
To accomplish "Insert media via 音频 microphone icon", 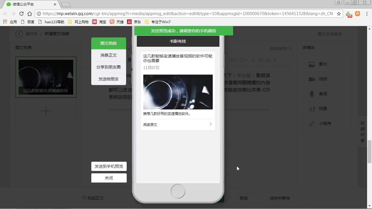I will point(312,94).
